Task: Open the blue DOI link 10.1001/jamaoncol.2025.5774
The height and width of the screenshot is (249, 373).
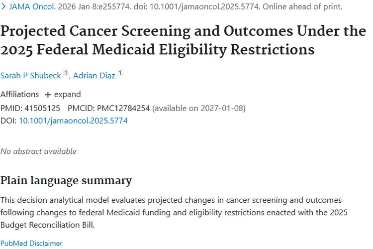Action: pos(73,121)
